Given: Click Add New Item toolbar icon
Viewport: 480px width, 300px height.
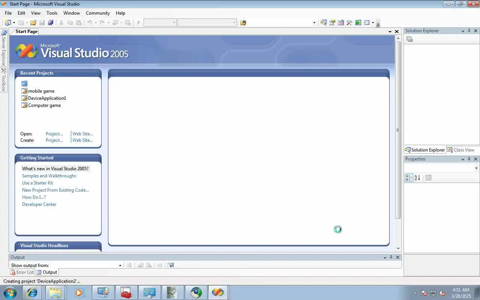Looking at the screenshot, I should click(21, 22).
